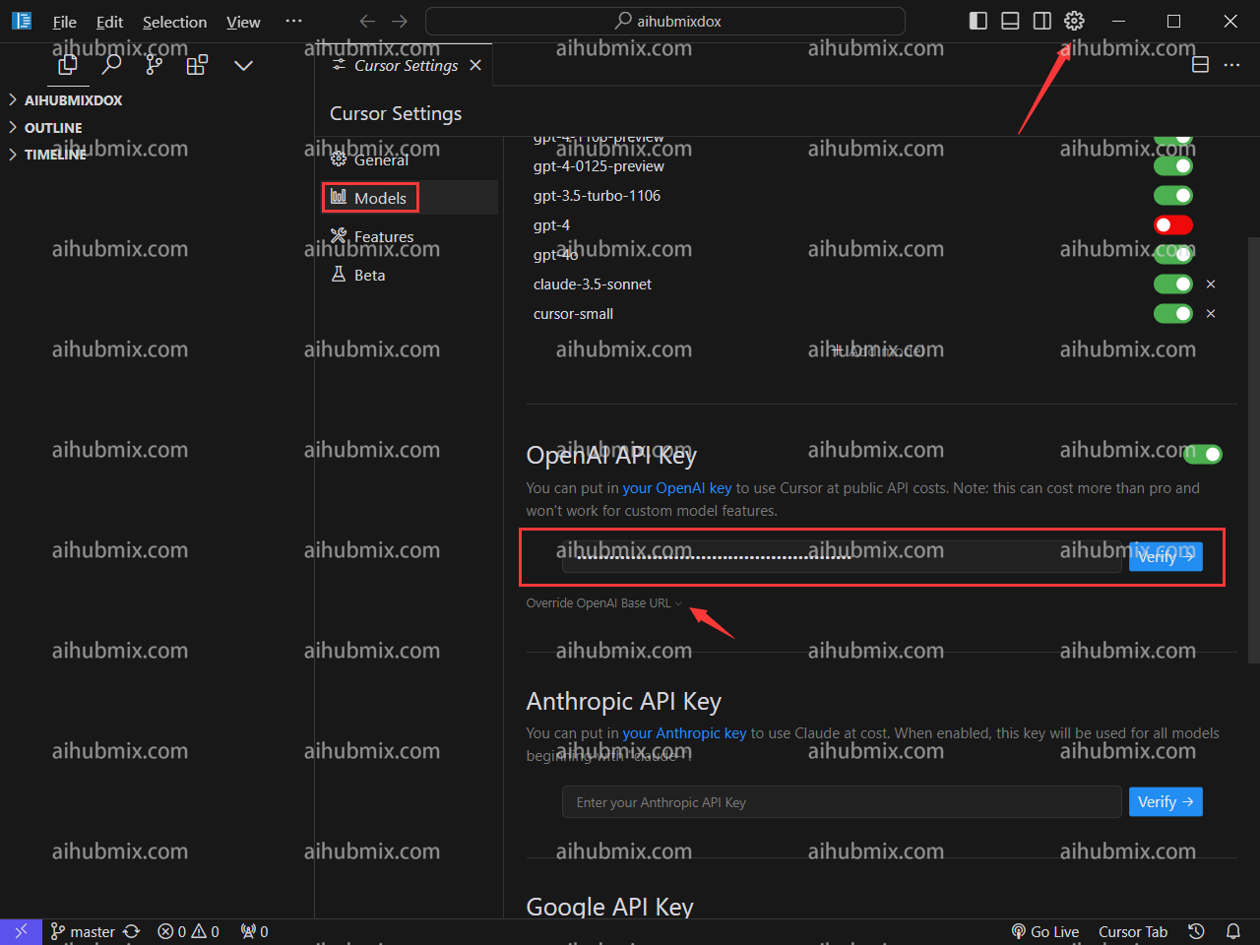Toggle primary side bar layout icon

pyautogui.click(x=978, y=21)
